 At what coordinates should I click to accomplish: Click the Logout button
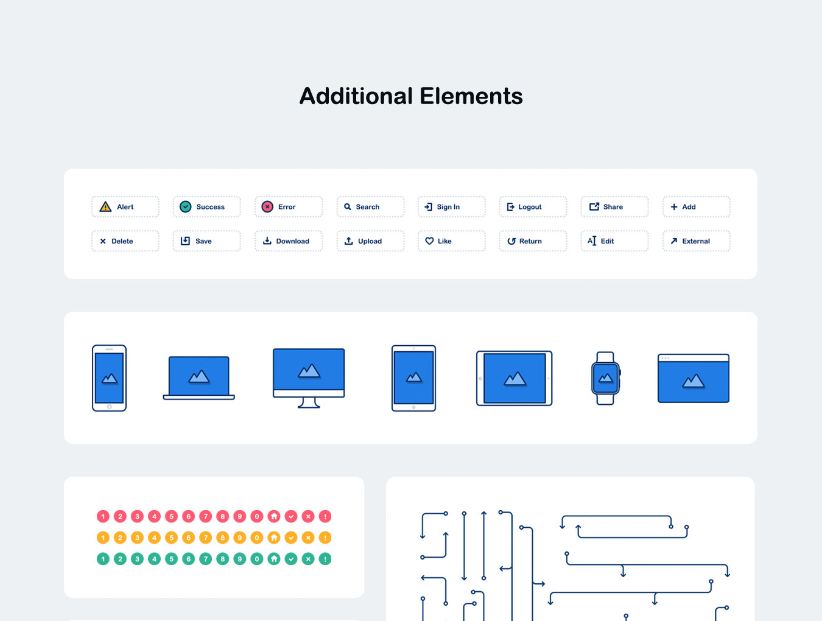click(x=533, y=207)
